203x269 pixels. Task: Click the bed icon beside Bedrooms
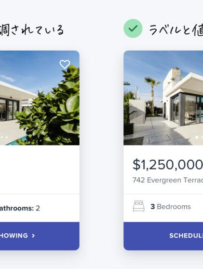point(138,206)
